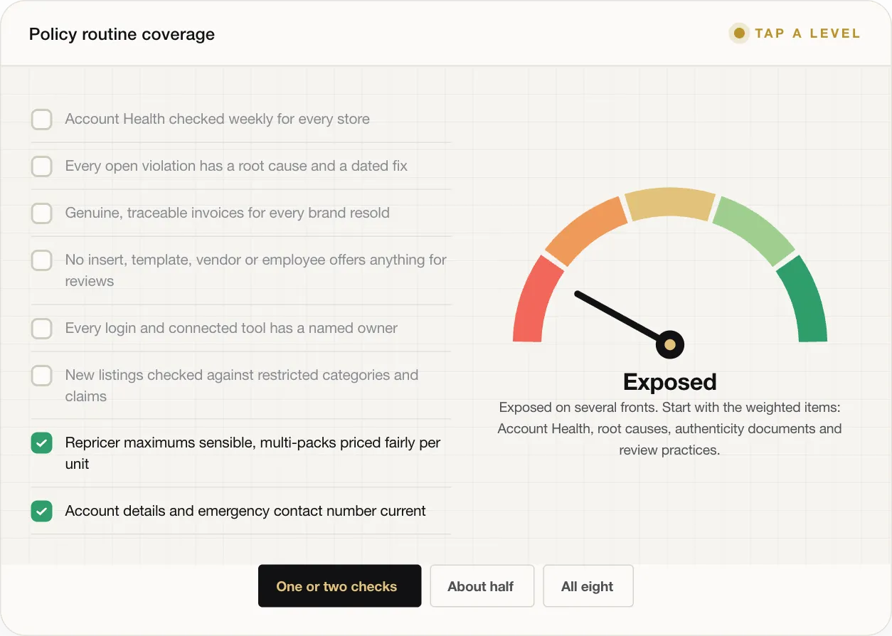Click the gauge needle pivot hub
The width and height of the screenshot is (892, 636).
click(669, 345)
